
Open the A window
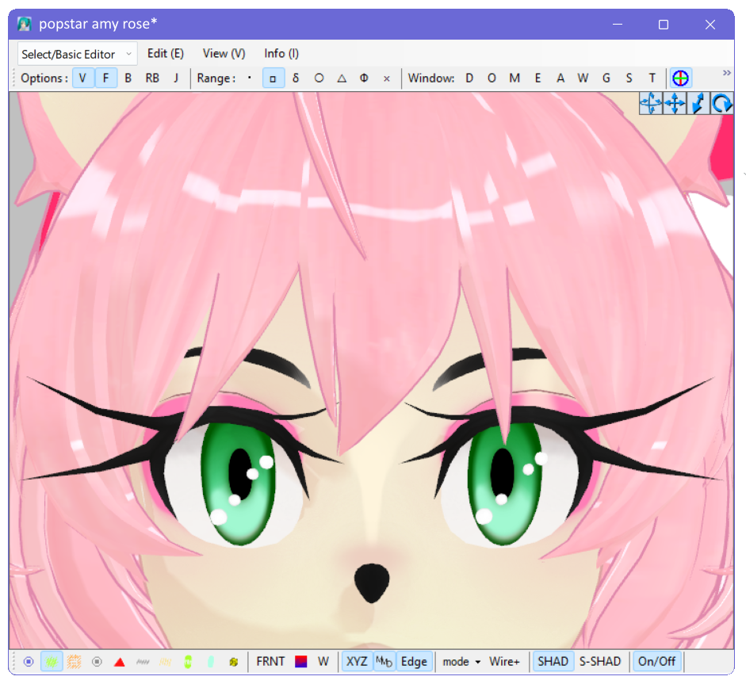560,78
